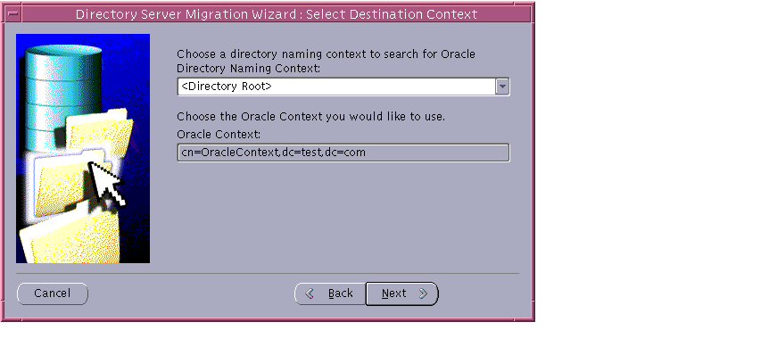Click the bottom folder in wizard artwork
Viewport: 769px width, 347px height.
71,237
